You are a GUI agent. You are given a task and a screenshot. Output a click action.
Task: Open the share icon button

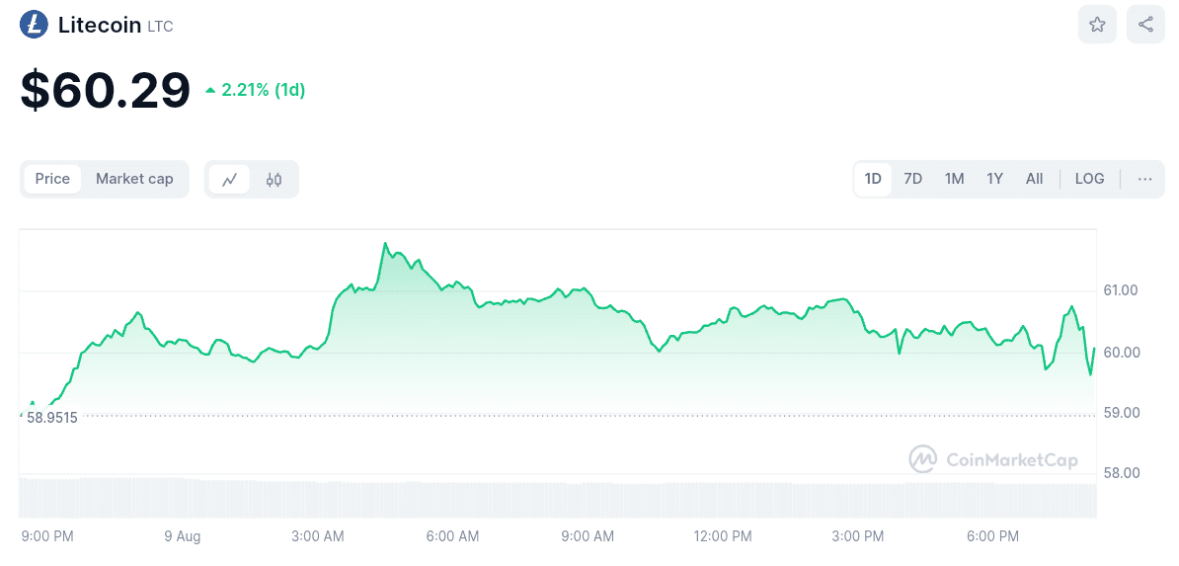tap(1145, 25)
